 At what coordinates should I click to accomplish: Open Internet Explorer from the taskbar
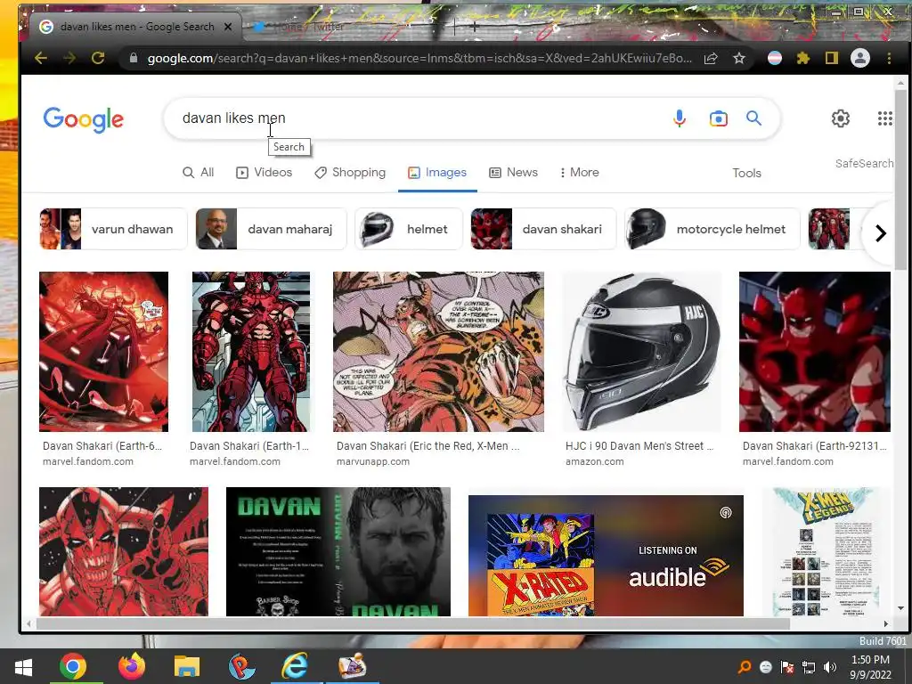(x=295, y=666)
